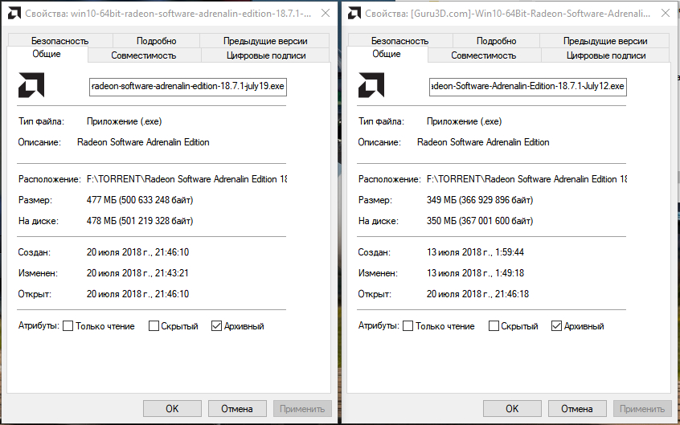Click the AMD icon in right properties window
Viewport: 680px width, 425px height.
(371, 86)
